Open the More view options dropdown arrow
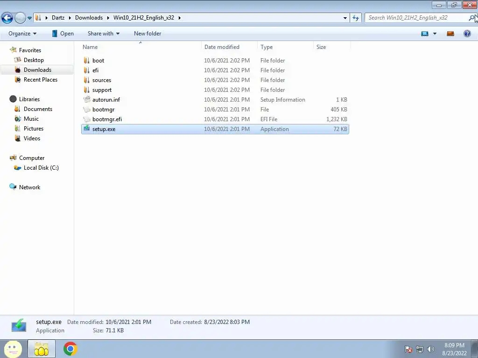 click(x=435, y=34)
